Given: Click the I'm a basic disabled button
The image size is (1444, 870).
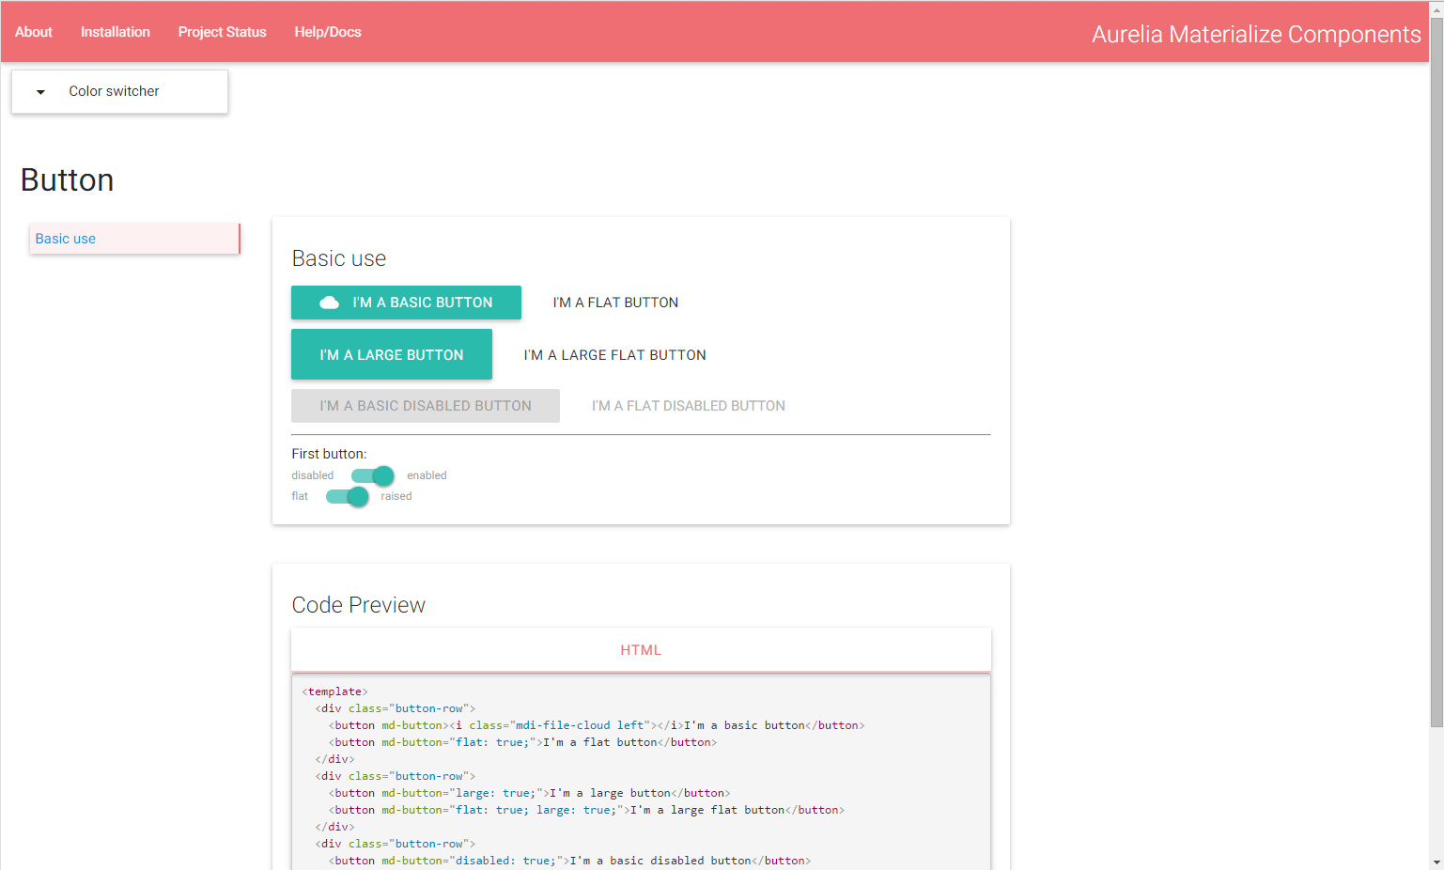Looking at the screenshot, I should [426, 406].
